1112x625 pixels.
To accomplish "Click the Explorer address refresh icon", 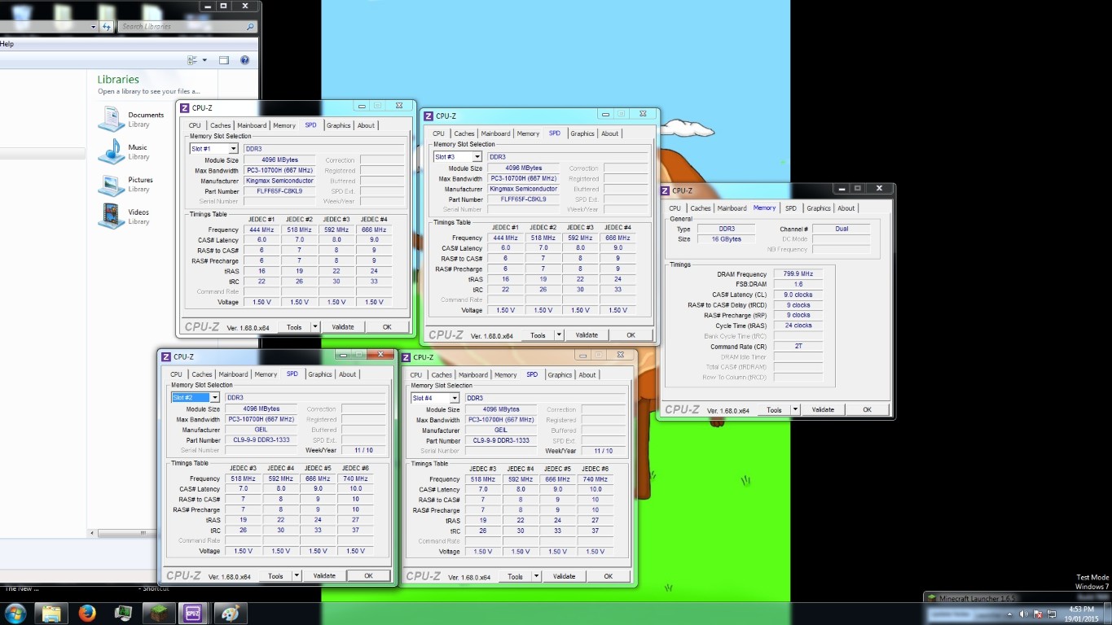I will 106,27.
